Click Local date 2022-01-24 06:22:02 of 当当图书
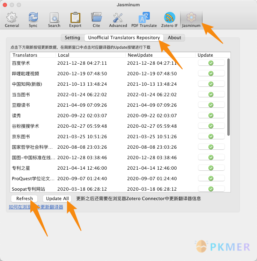The width and height of the screenshot is (257, 261). (82, 94)
